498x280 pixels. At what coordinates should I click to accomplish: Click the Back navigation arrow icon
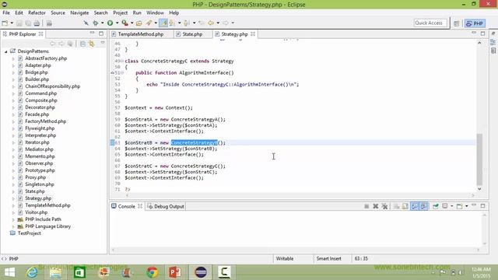coord(211,23)
